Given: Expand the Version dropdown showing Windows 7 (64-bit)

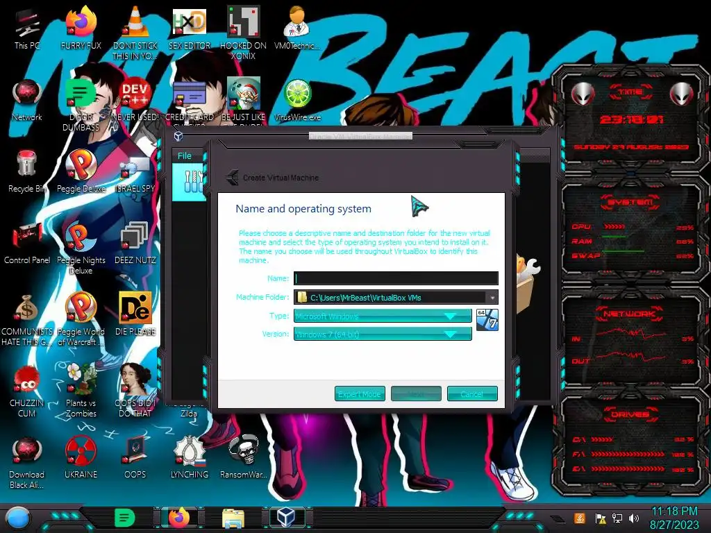Looking at the screenshot, I should pos(383,334).
